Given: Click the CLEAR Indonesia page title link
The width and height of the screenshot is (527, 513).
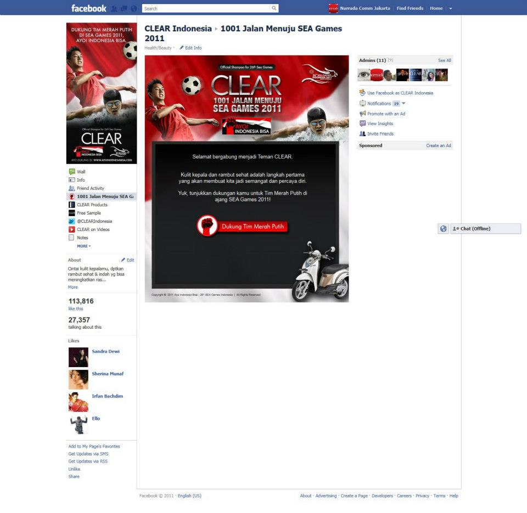Looking at the screenshot, I should (178, 29).
